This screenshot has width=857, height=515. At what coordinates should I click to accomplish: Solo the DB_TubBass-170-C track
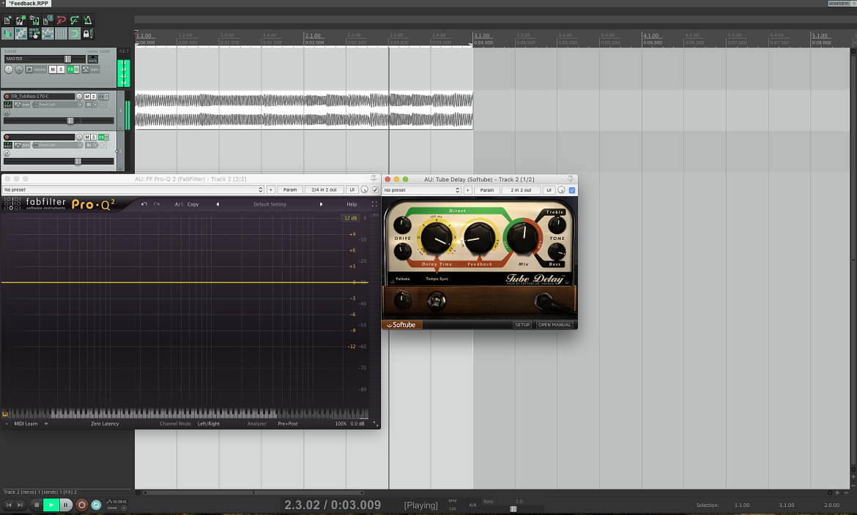point(94,96)
